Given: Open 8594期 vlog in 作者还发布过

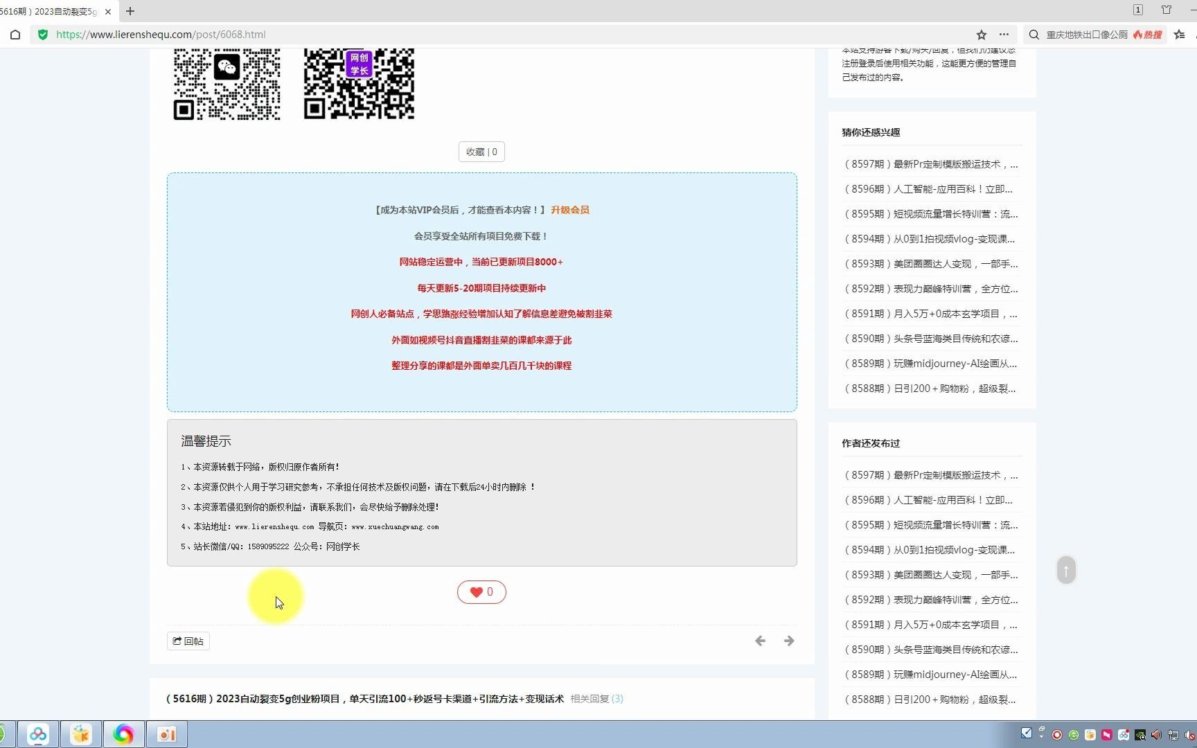Looking at the screenshot, I should 930,550.
